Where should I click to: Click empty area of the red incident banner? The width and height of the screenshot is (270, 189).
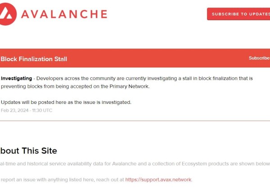(x=157, y=59)
